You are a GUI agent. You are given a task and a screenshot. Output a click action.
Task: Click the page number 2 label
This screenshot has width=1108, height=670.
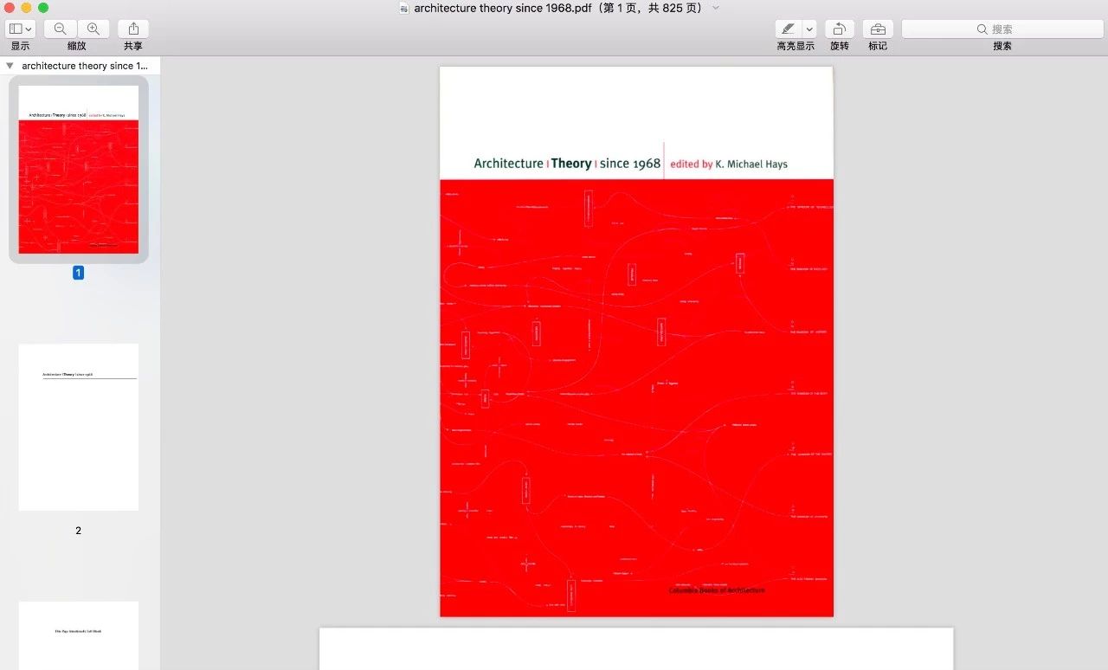coord(78,531)
